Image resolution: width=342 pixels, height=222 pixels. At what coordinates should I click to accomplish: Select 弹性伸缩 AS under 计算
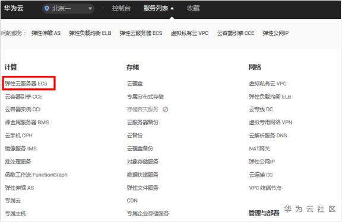[x=20, y=188]
